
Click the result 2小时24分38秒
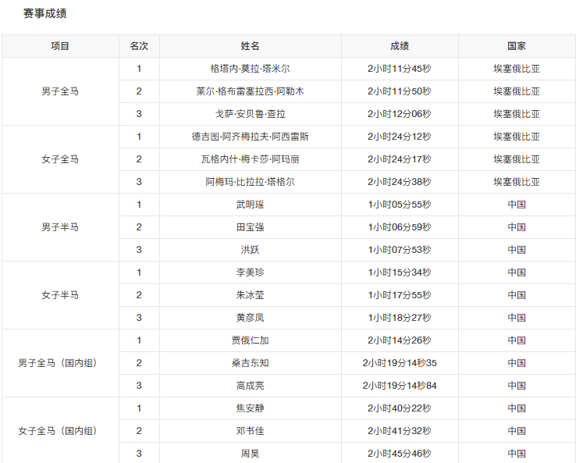[x=400, y=182]
